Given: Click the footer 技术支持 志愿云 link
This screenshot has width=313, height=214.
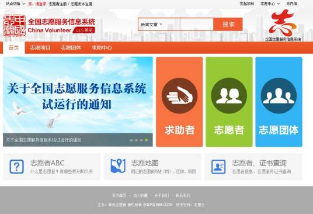Looking at the screenshot, I should (x=190, y=205).
